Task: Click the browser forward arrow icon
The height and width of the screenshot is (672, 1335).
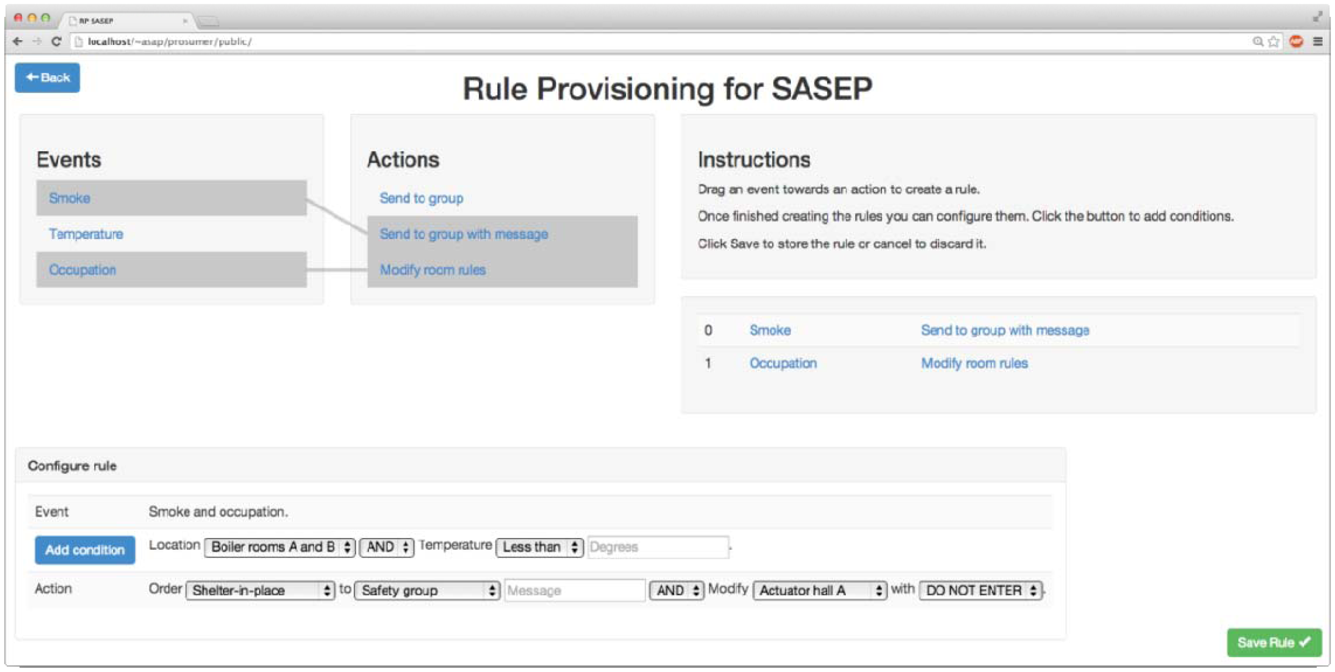Action: click(37, 41)
